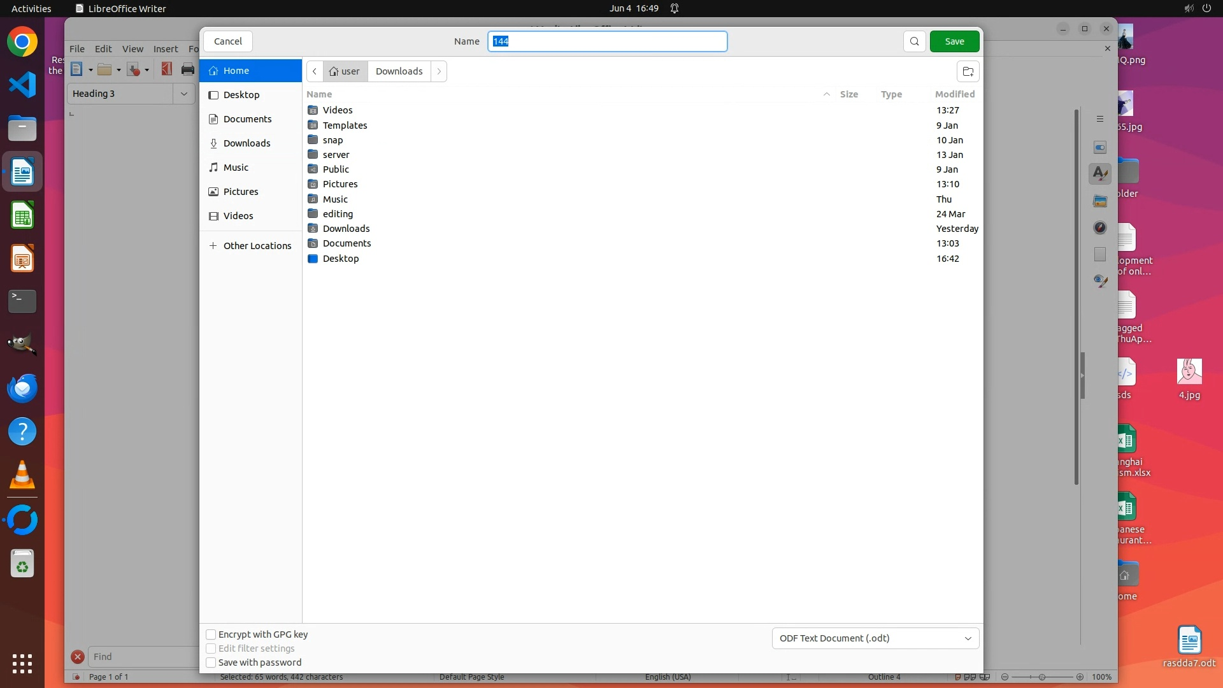This screenshot has width=1223, height=688.
Task: Expand Other Locations in sidebar
Action: click(250, 246)
